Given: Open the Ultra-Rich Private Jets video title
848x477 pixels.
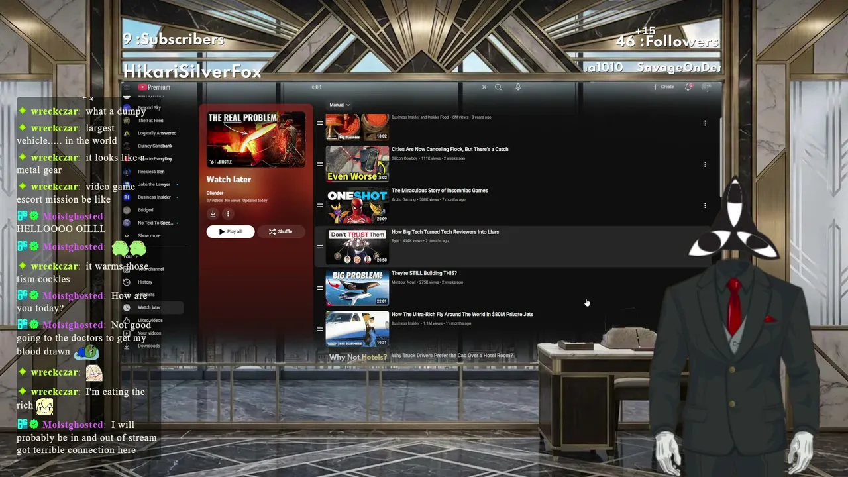Looking at the screenshot, I should [x=462, y=315].
